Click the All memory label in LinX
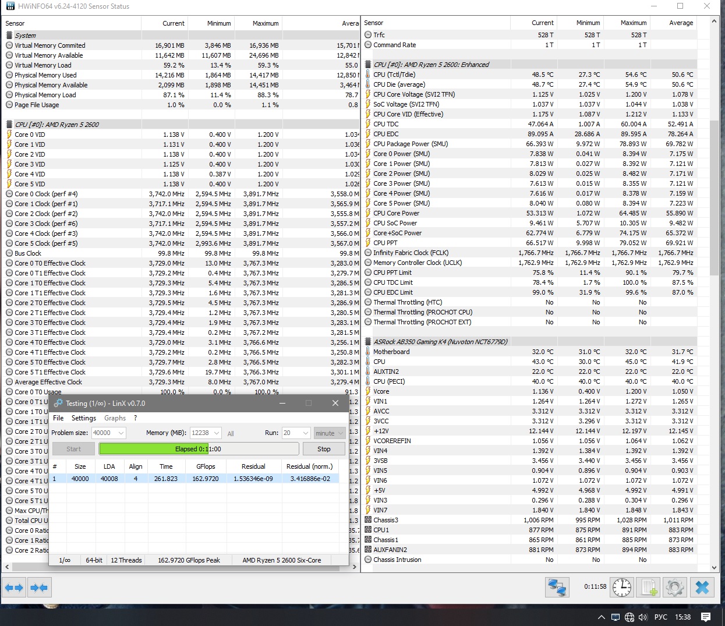 point(231,433)
